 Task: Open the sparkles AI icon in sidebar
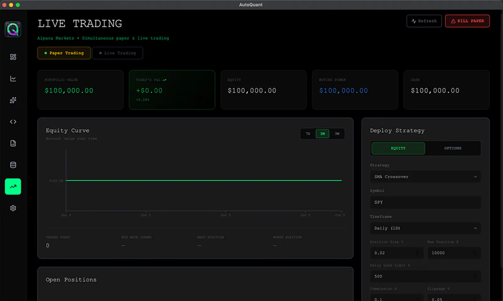click(13, 100)
